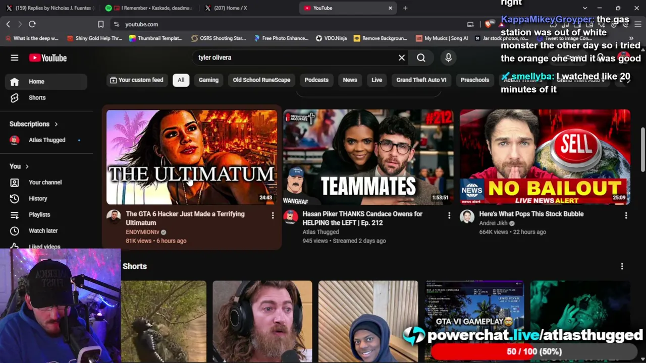The width and height of the screenshot is (646, 363).
Task: Reload the YouTube page
Action: (32, 24)
